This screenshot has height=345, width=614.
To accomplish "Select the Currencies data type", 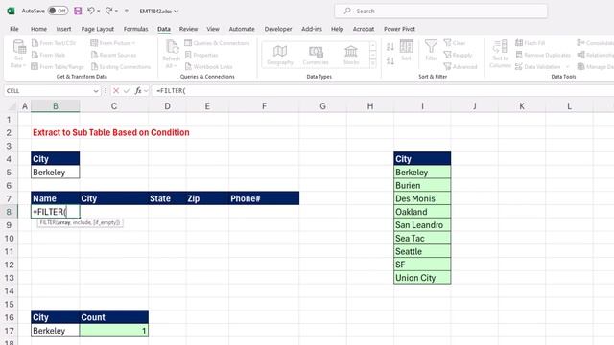I will coord(316,55).
